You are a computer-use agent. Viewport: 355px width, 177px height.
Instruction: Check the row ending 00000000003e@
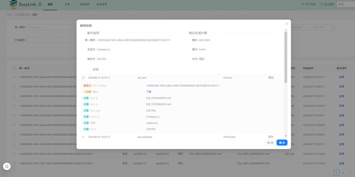[x=14, y=106]
